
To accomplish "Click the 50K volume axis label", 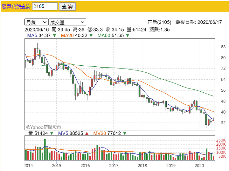I will click(222, 156).
